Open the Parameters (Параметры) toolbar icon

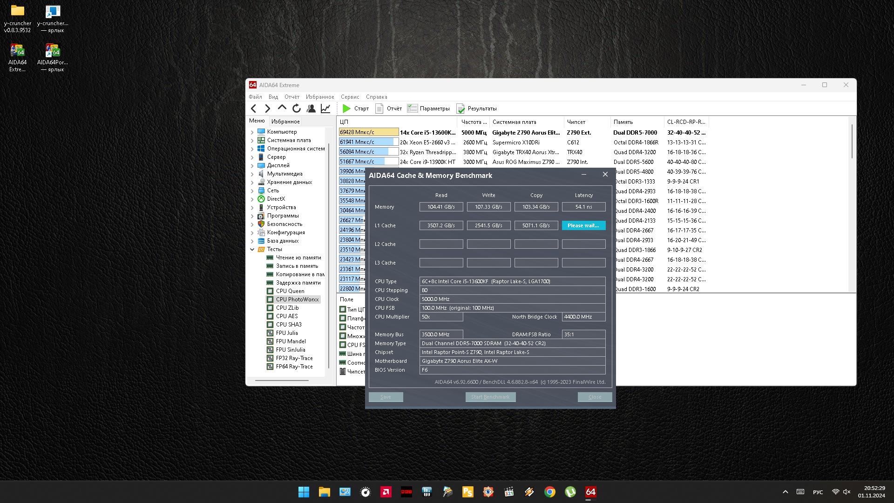412,109
